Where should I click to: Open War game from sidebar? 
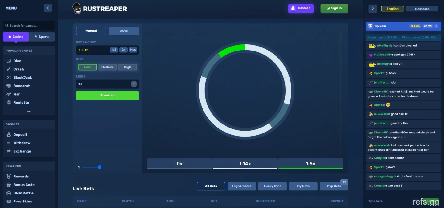click(17, 94)
